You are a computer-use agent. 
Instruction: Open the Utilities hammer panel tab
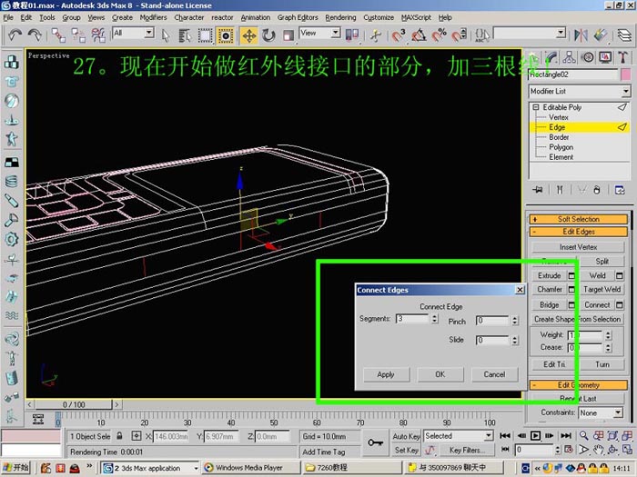coord(623,57)
